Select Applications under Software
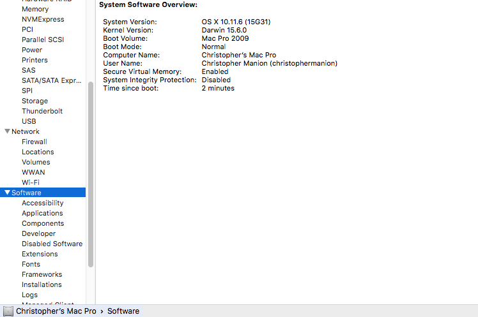Image resolution: width=478 pixels, height=317 pixels. pos(42,213)
